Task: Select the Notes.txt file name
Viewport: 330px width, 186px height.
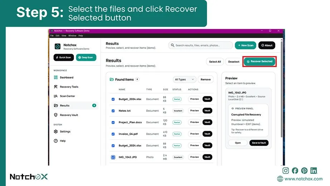Action: [125, 111]
